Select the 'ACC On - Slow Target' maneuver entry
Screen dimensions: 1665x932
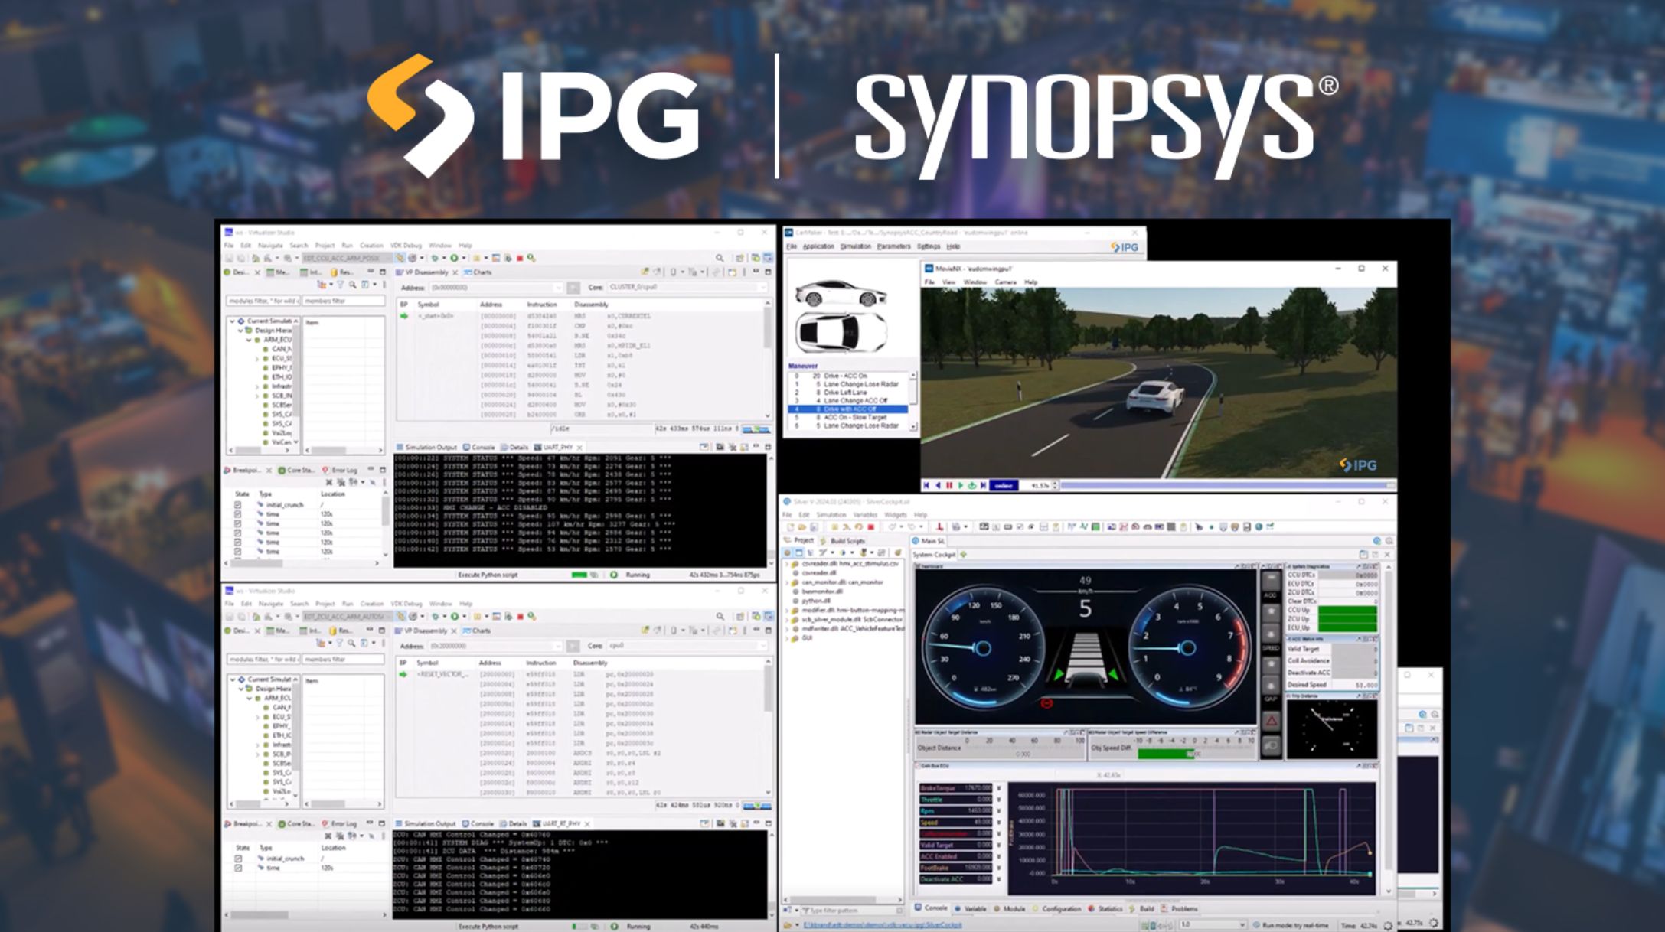(x=854, y=417)
